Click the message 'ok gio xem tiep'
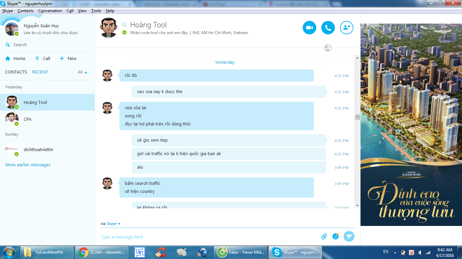The width and height of the screenshot is (462, 259). click(229, 140)
